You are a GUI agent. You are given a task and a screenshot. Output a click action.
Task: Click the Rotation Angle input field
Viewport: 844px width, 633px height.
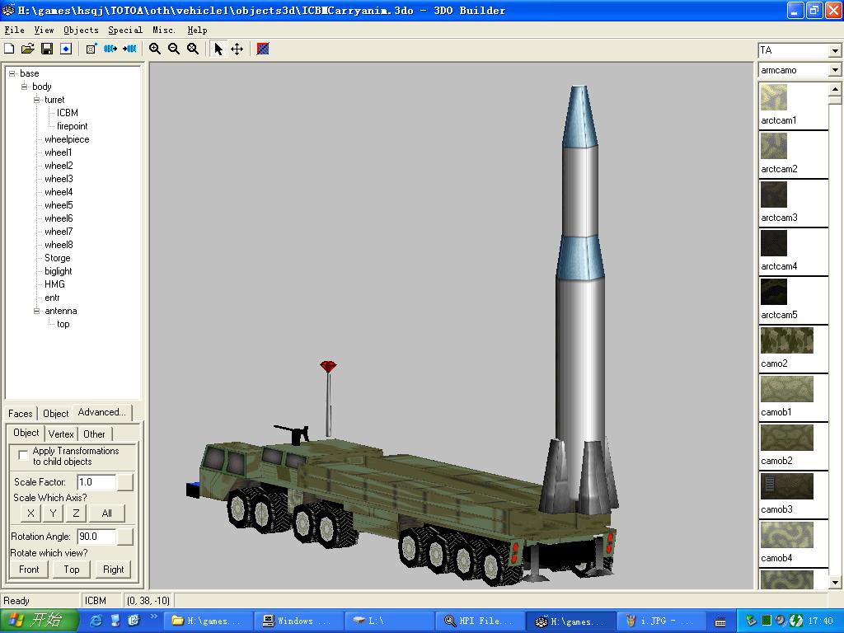[x=96, y=537]
